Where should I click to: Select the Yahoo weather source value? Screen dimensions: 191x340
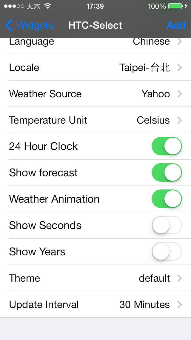coord(155,94)
